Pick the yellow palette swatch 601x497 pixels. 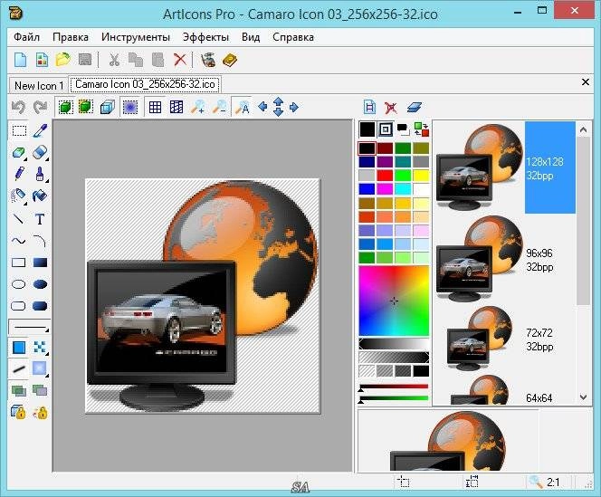pos(421,176)
